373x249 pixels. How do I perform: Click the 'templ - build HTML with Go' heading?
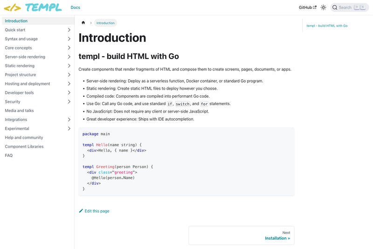tap(129, 56)
